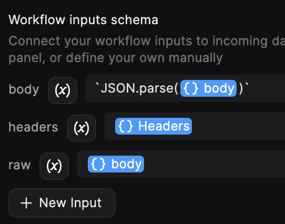The width and height of the screenshot is (285, 224).
Task: Click the plus icon on New Input
Action: coord(26,203)
